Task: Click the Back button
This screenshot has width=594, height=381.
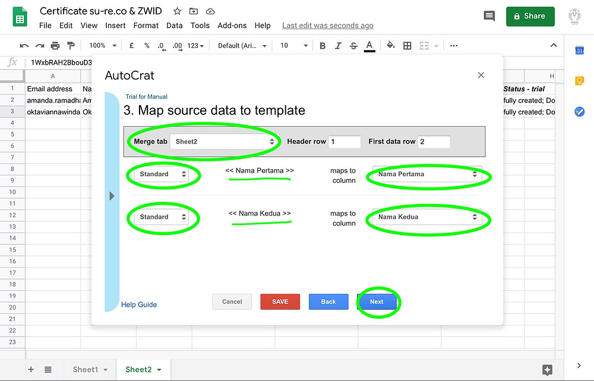Action: [x=328, y=301]
